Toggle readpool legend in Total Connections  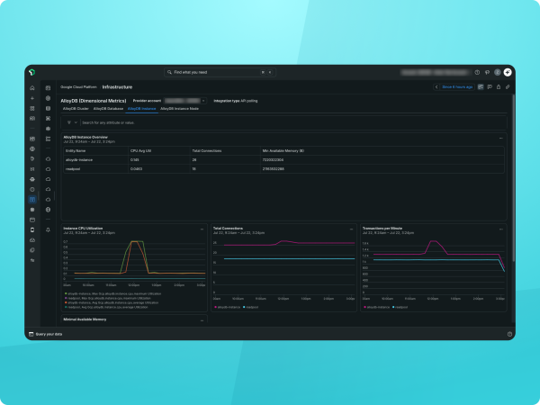(250, 307)
